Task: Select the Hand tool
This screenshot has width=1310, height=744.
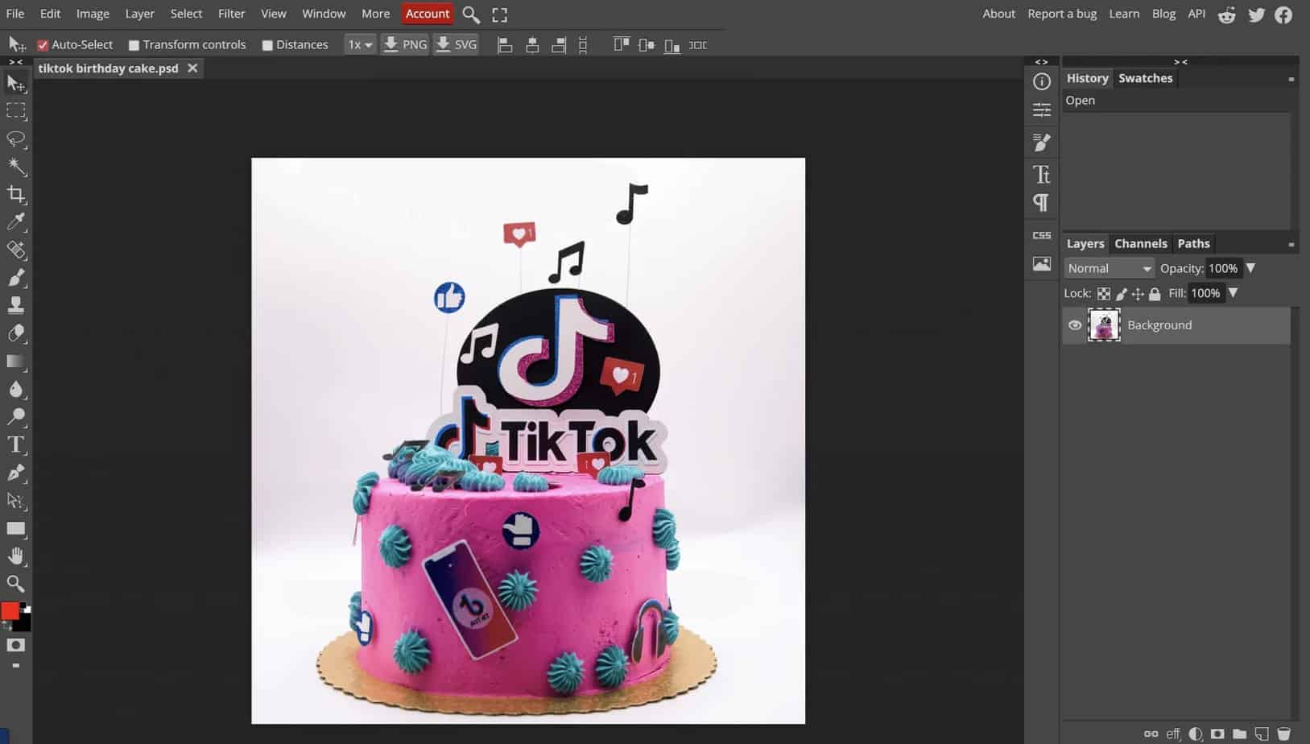Action: click(15, 556)
